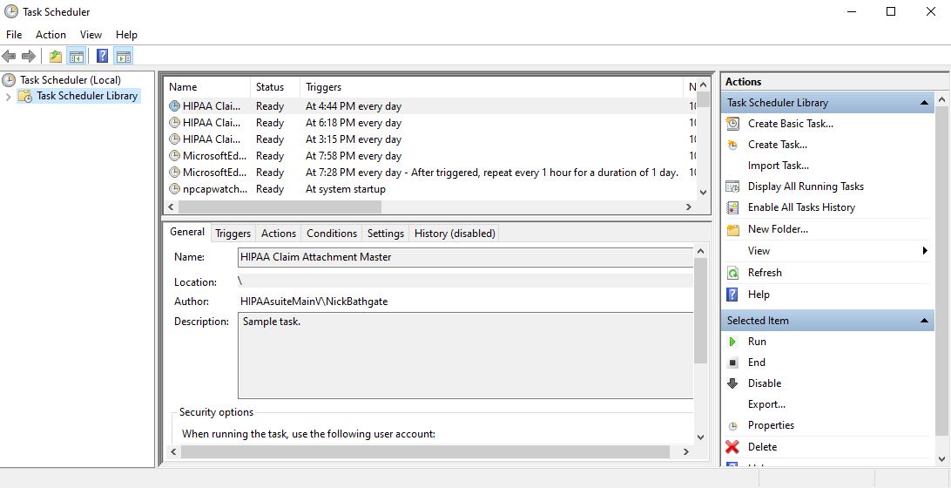Image resolution: width=951 pixels, height=488 pixels.
Task: Click the red Delete X icon
Action: [x=732, y=447]
